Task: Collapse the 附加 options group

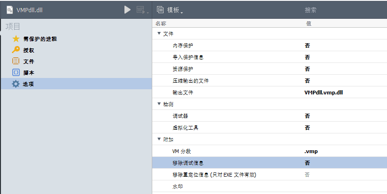Action: pyautogui.click(x=159, y=139)
